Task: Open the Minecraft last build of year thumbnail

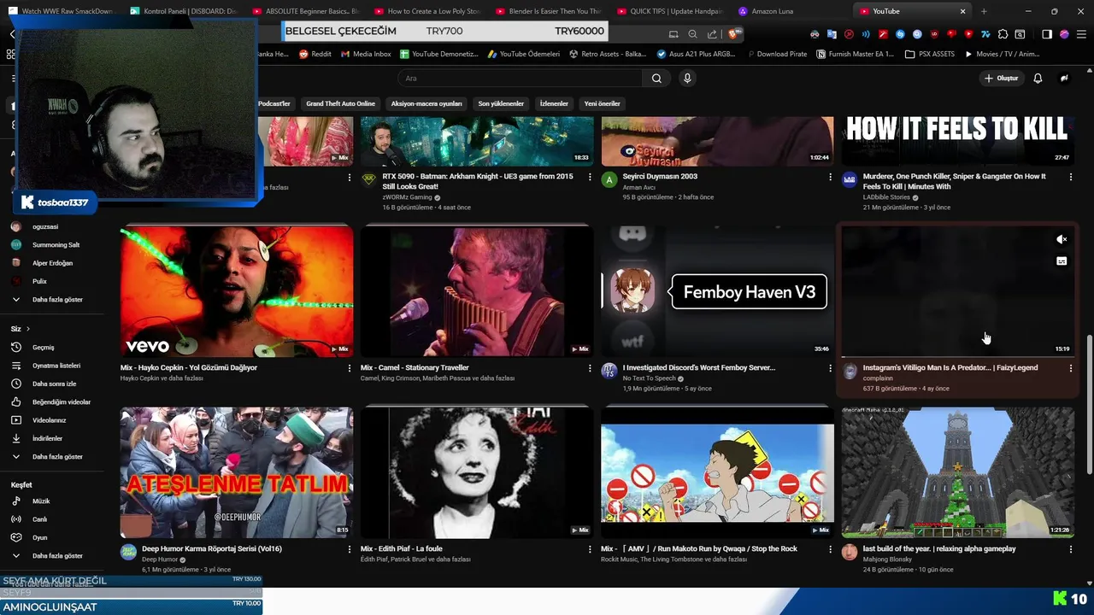Action: (x=957, y=472)
